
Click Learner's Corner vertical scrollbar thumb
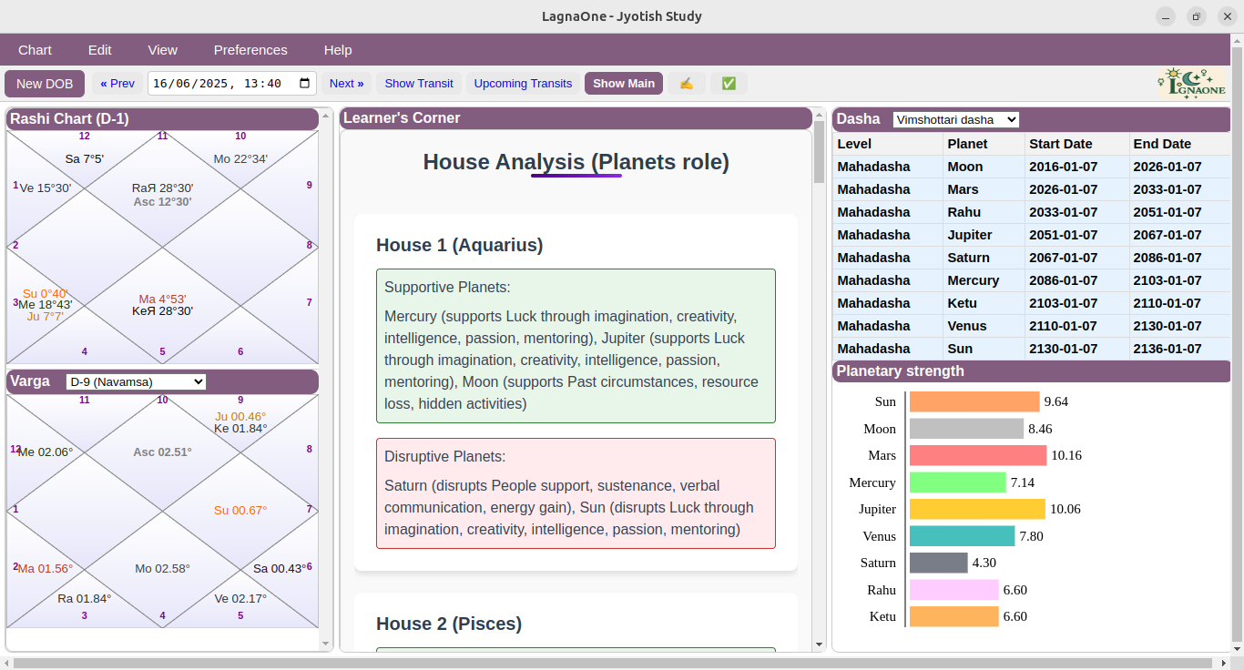[819, 151]
